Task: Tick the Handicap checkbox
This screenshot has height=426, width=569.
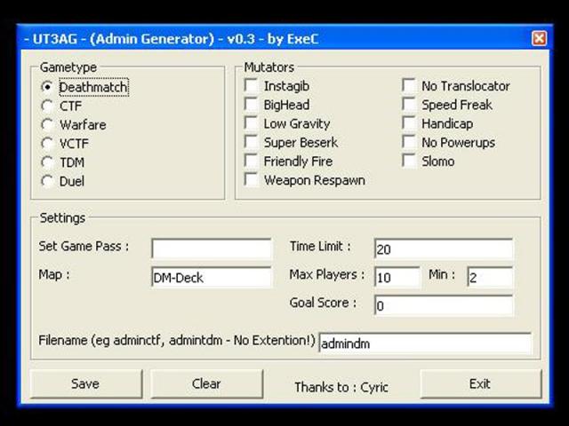Action: [x=409, y=123]
